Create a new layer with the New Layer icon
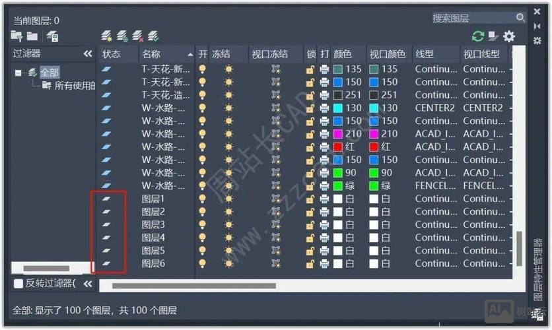The height and width of the screenshot is (330, 552). coord(107,36)
